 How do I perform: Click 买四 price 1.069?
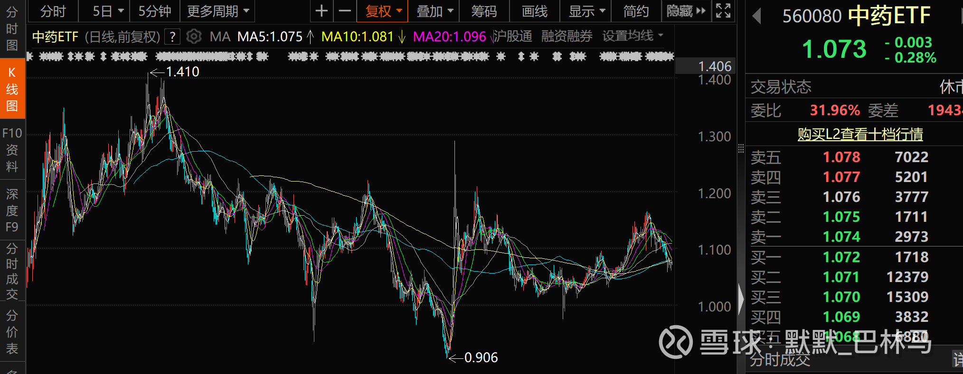pos(841,317)
